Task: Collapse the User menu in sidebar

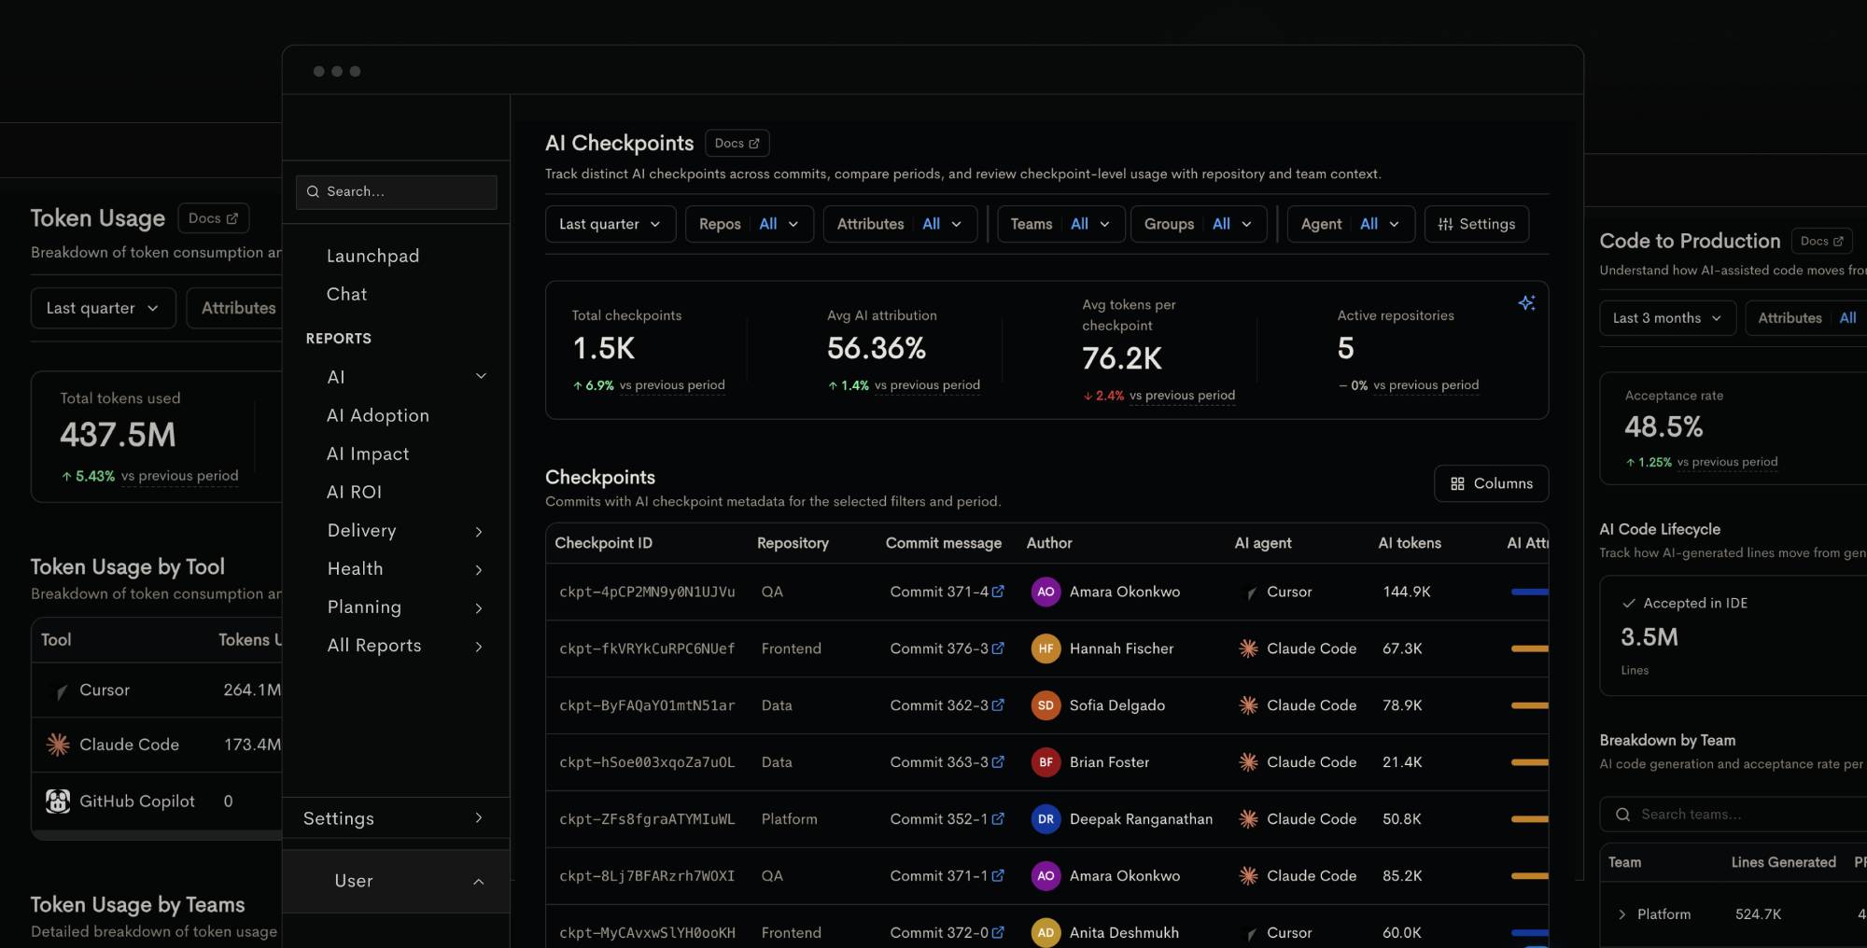Action: pyautogui.click(x=478, y=881)
